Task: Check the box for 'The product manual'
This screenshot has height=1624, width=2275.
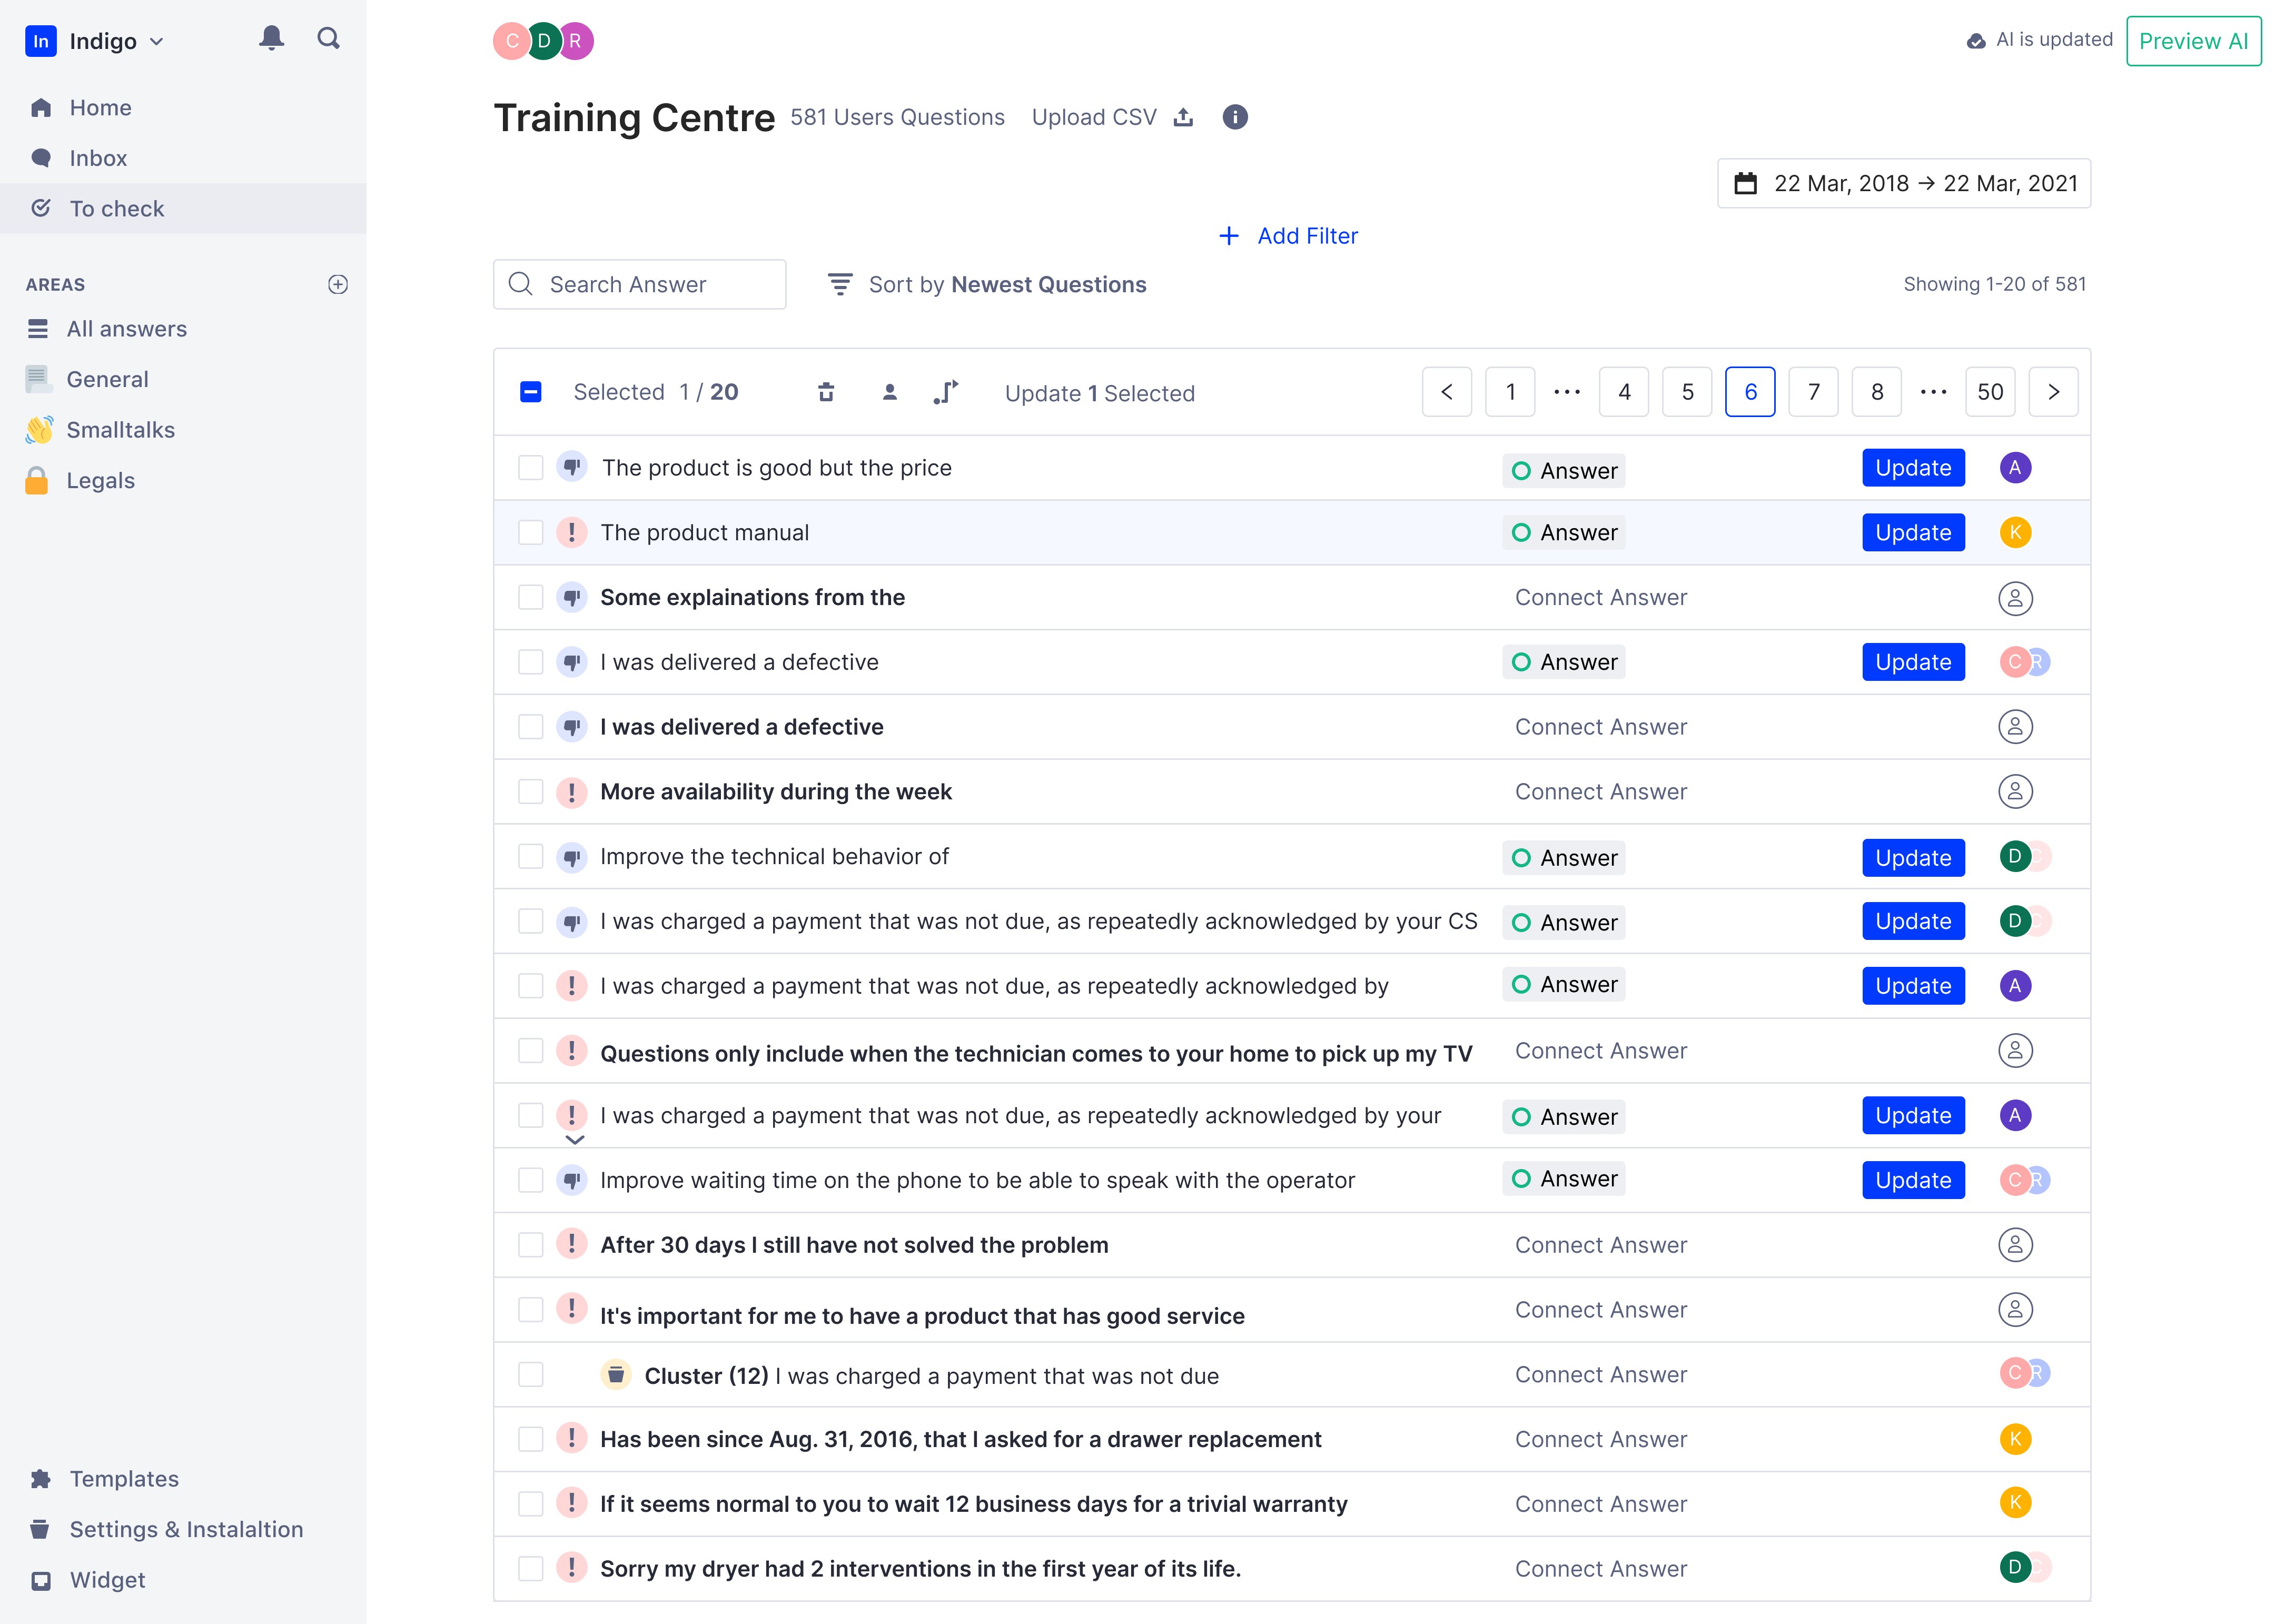Action: coord(531,532)
